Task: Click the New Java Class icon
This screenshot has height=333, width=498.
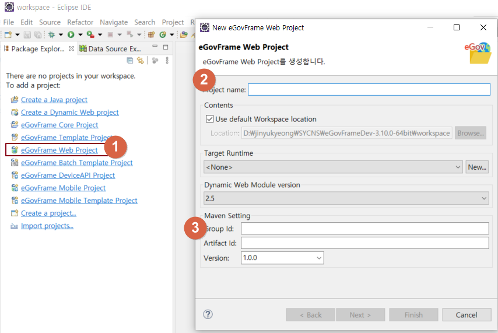Action: 163,34
